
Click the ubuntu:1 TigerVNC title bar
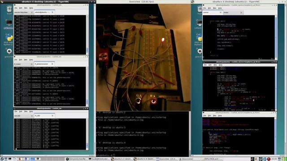[x=239, y=2]
